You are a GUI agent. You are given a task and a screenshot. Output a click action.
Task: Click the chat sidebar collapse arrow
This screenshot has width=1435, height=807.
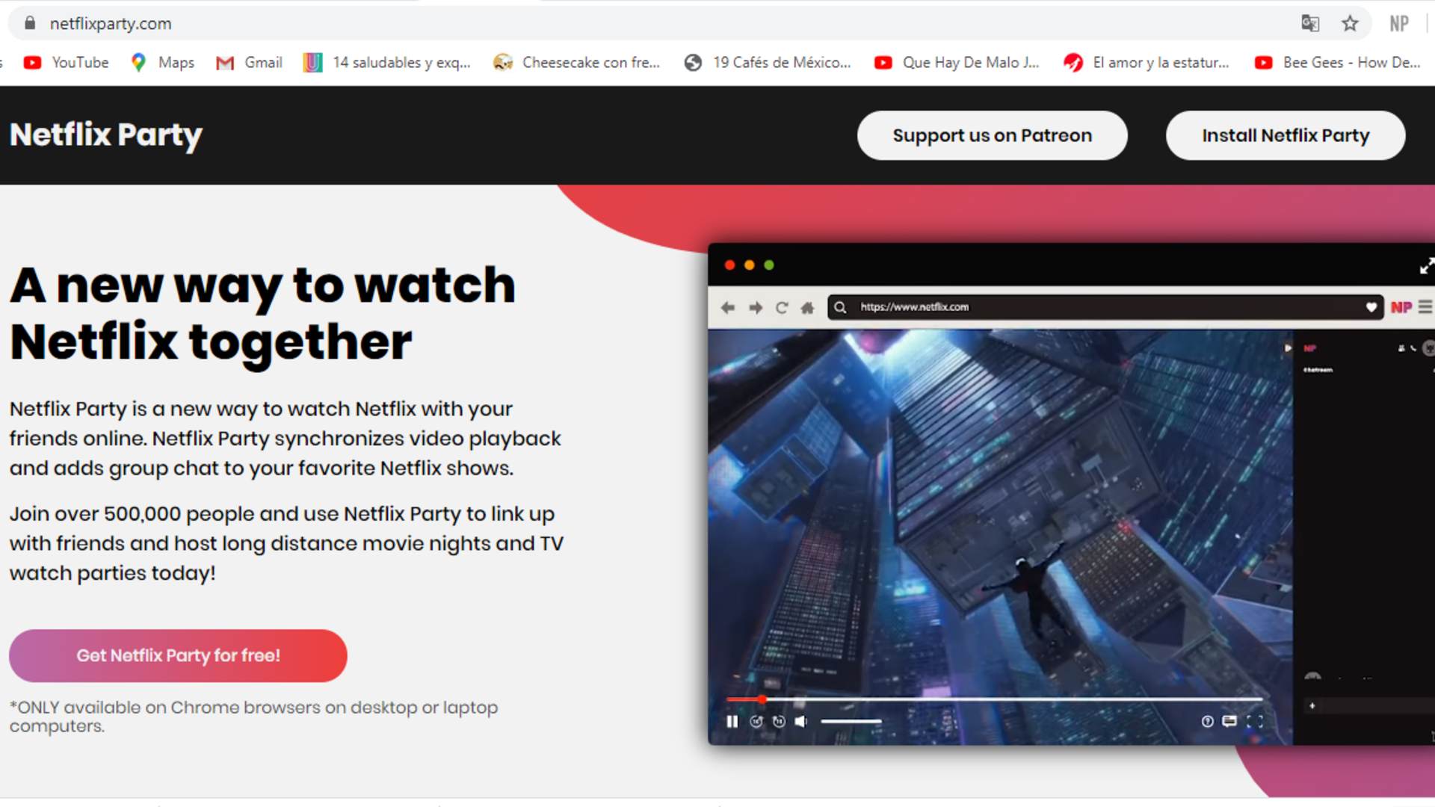point(1287,348)
